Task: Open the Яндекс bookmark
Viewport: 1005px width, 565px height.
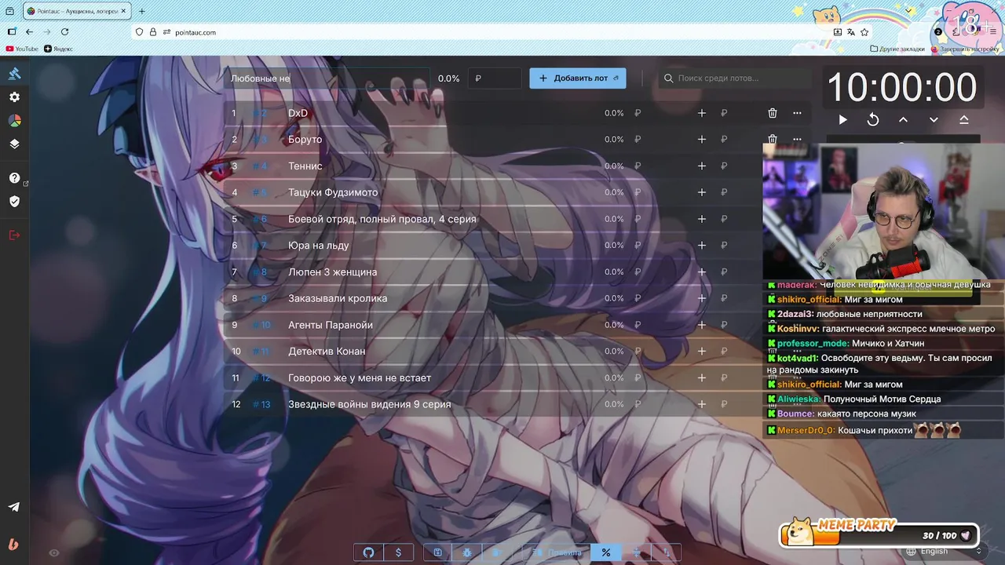Action: pyautogui.click(x=59, y=49)
